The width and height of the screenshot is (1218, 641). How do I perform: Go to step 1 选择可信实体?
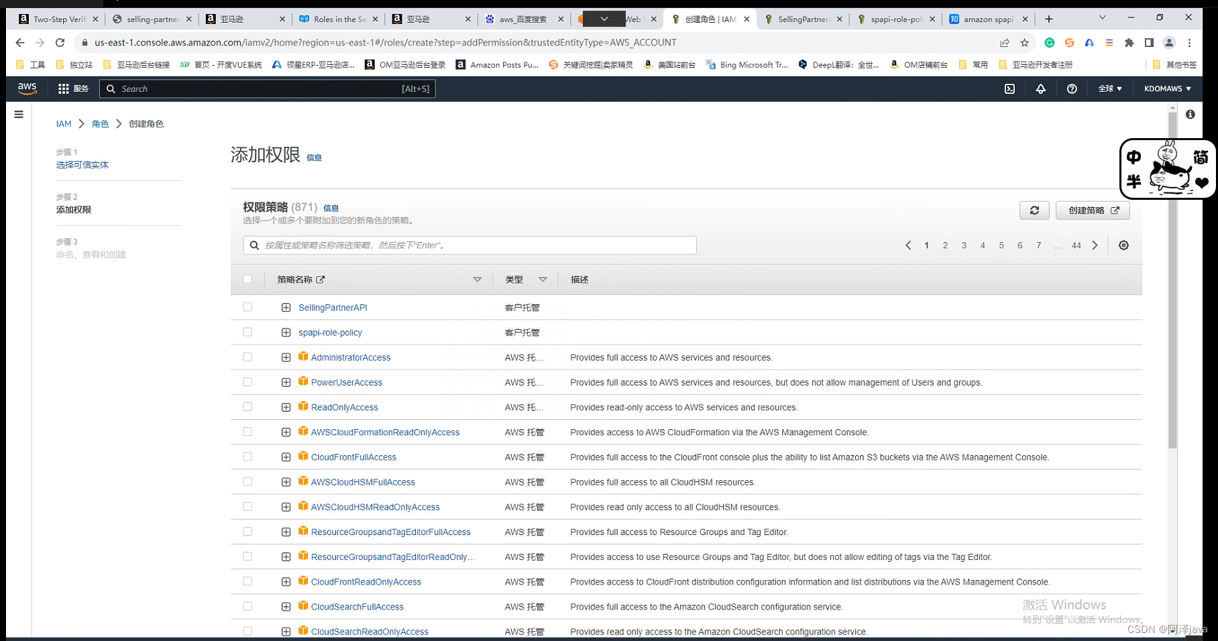82,165
